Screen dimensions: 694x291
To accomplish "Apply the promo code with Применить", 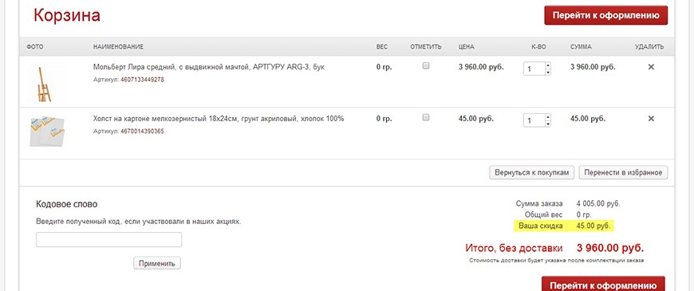I will 157,264.
